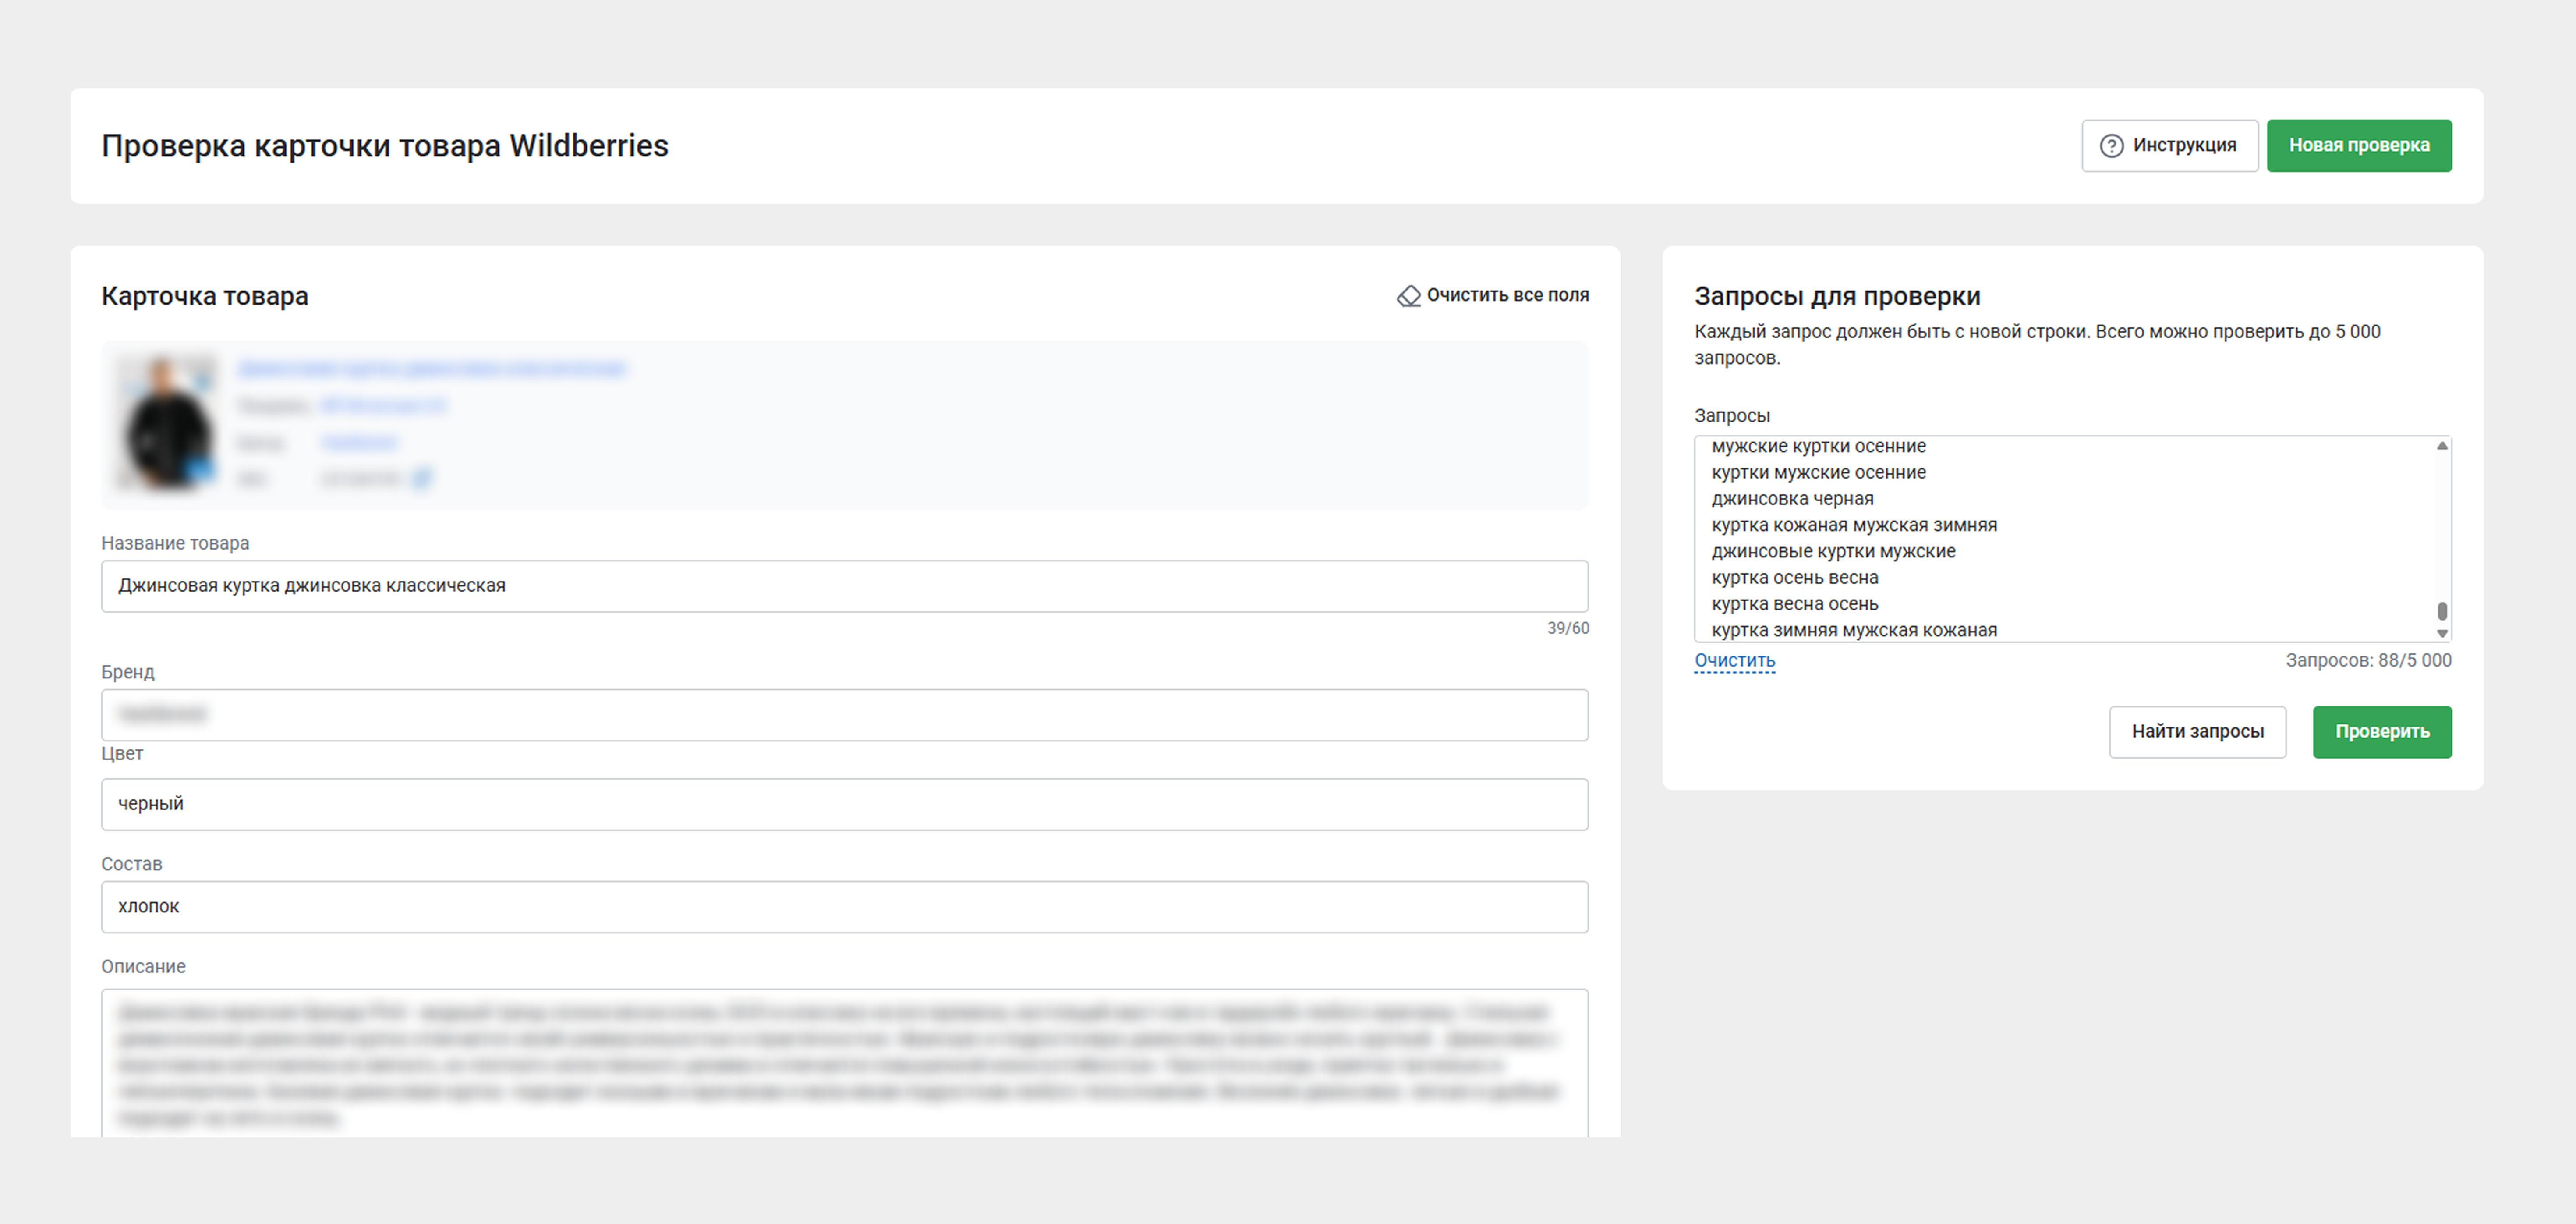Click into the Название товара field

(844, 586)
